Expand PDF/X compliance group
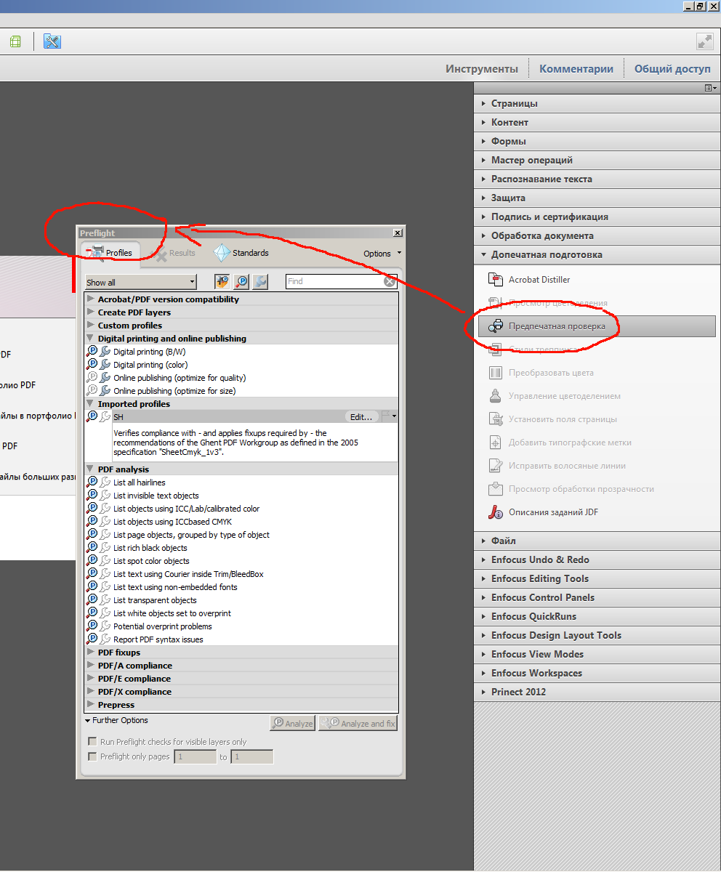Image resolution: width=721 pixels, height=872 pixels. pos(91,692)
